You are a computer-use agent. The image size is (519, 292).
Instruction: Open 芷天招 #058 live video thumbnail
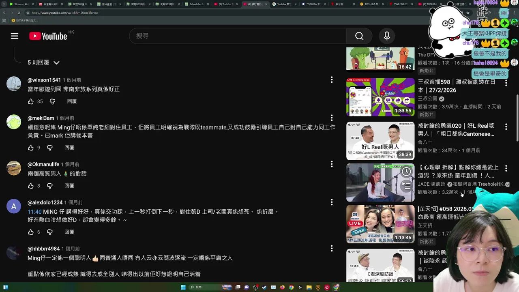pyautogui.click(x=380, y=224)
